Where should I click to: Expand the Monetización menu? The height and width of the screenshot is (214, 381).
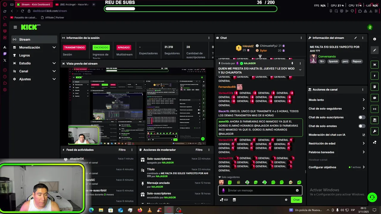click(x=54, y=47)
